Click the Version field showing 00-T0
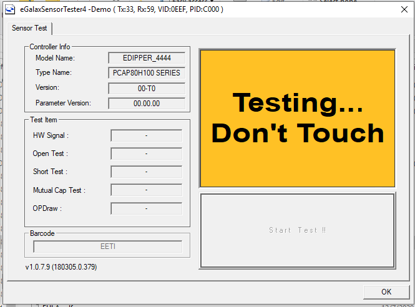 point(147,89)
